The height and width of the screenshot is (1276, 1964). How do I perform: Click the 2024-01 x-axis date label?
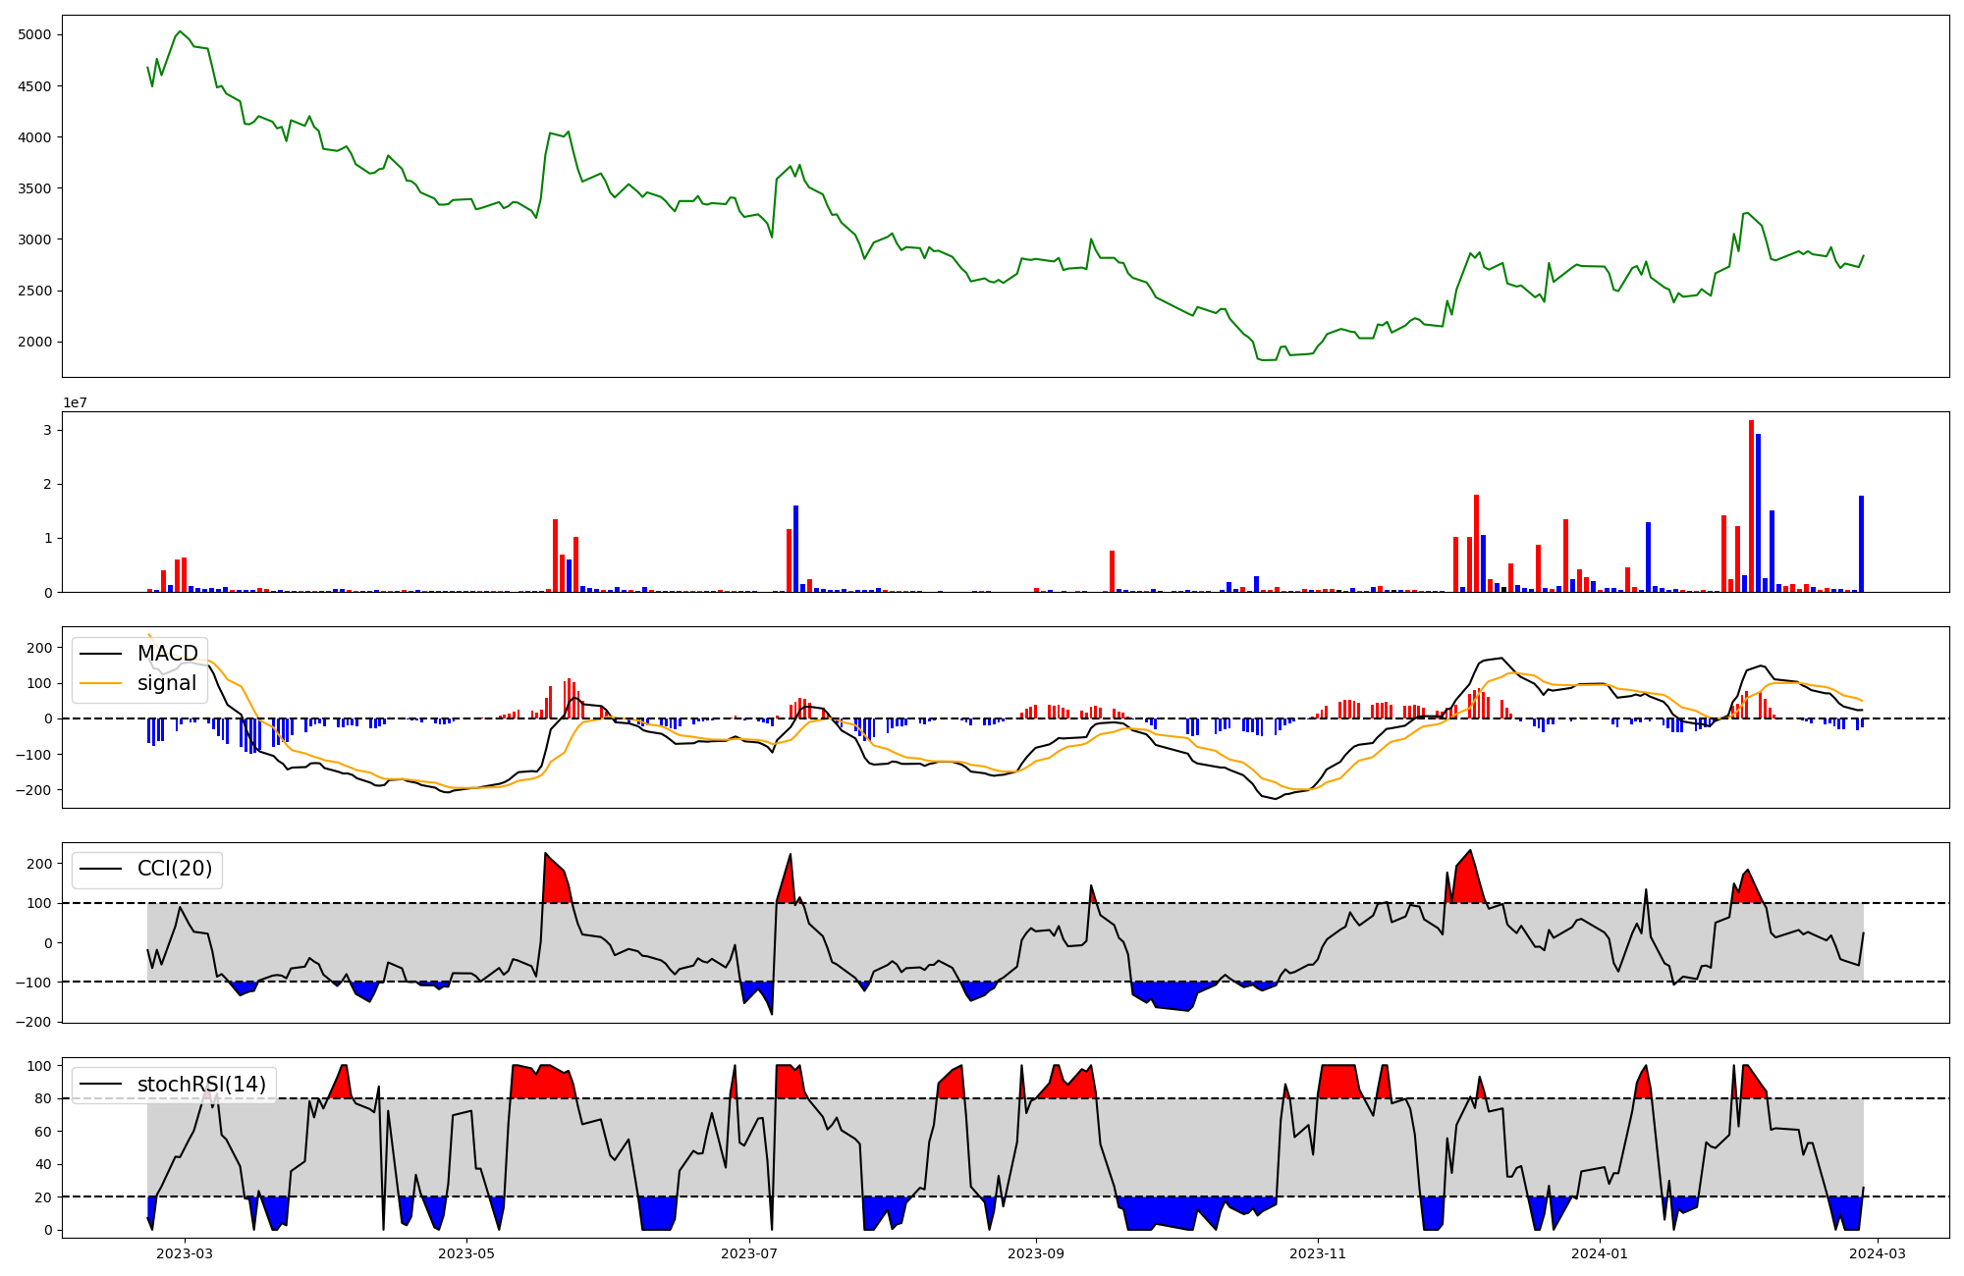tap(1601, 1253)
